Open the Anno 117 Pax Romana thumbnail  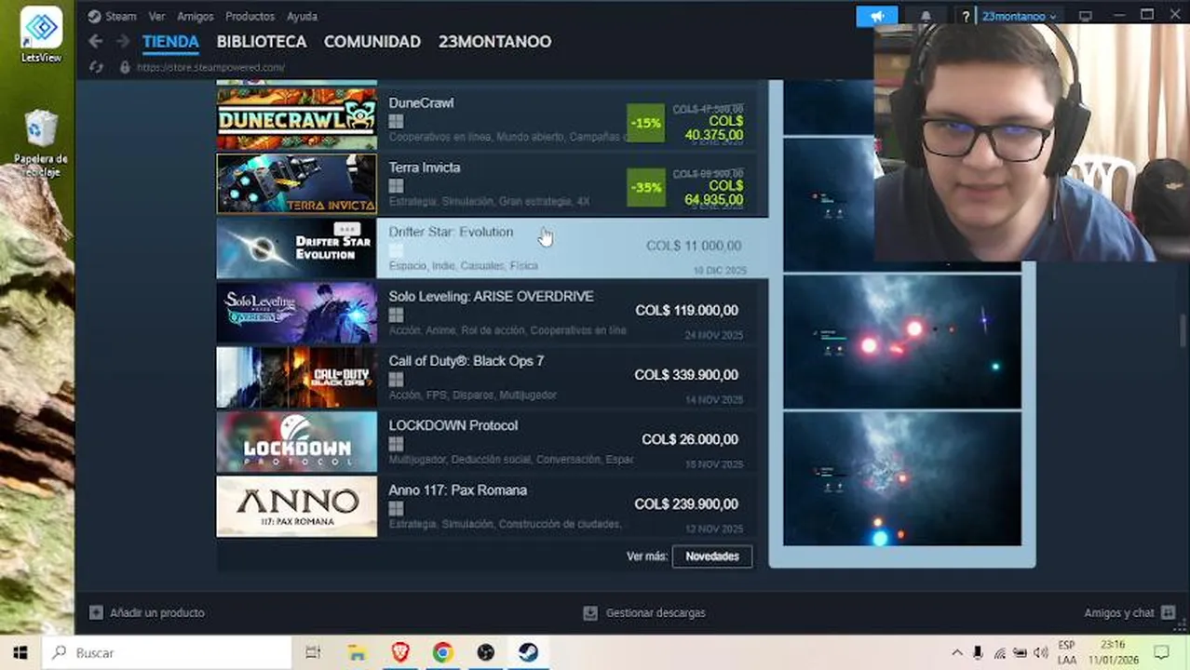[x=296, y=506]
